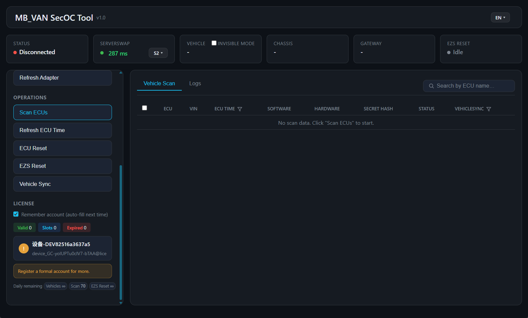The height and width of the screenshot is (318, 528).
Task: Switch to the Logs tab
Action: tap(195, 84)
